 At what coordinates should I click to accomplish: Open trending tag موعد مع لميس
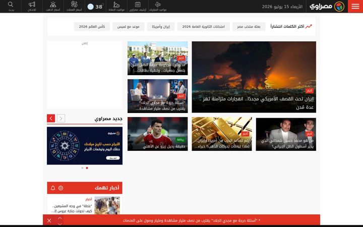pos(128,27)
